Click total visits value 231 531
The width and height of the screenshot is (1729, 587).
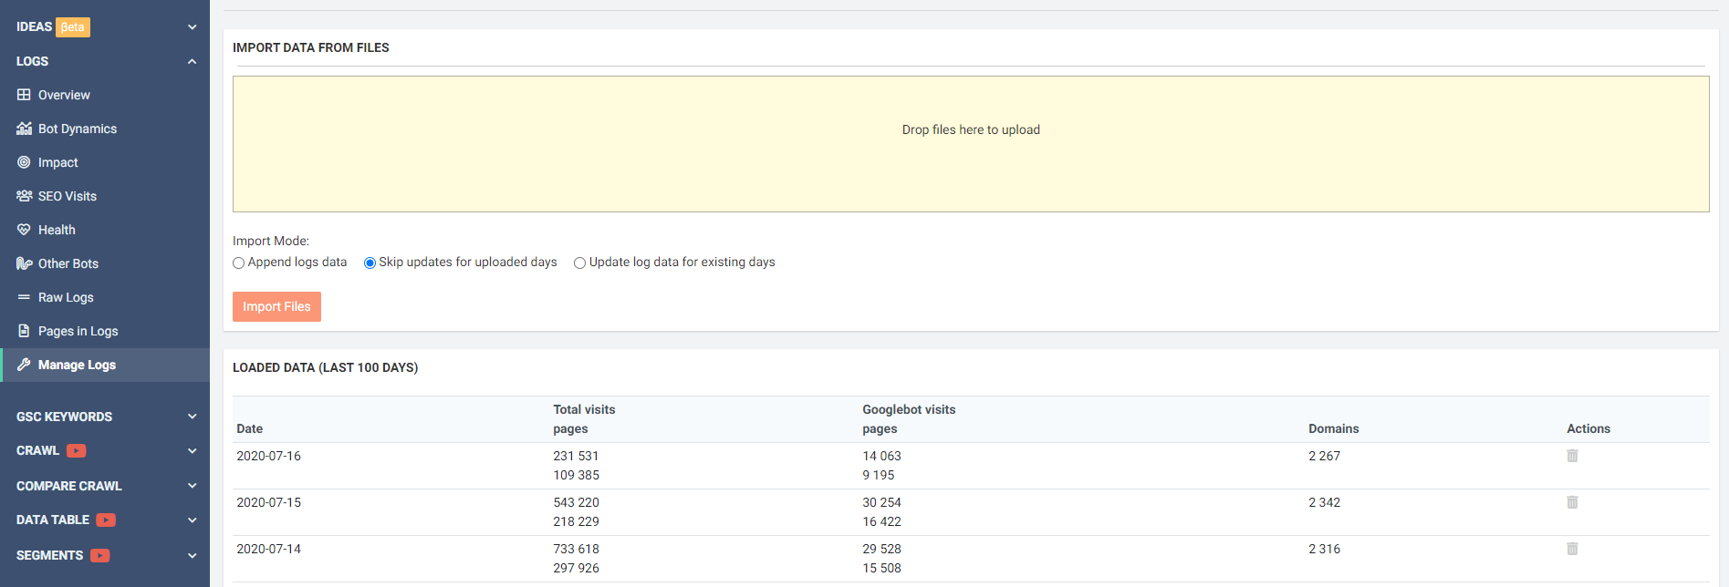point(576,456)
